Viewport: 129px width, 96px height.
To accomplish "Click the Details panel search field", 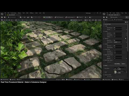I will coord(114,22).
